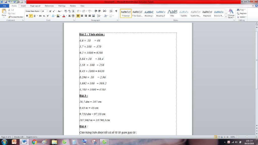The image size is (258, 145).
Task: Show paragraph marks and hidden symbols
Action: [x=116, y=11]
